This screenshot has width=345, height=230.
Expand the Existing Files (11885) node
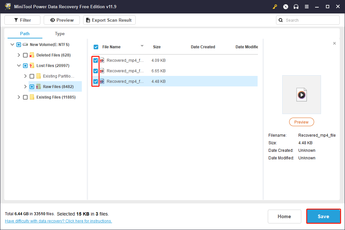19,97
